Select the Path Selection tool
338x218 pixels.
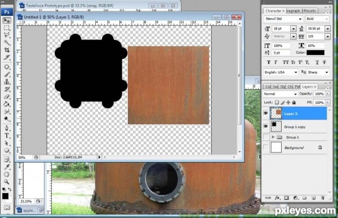point(7,143)
